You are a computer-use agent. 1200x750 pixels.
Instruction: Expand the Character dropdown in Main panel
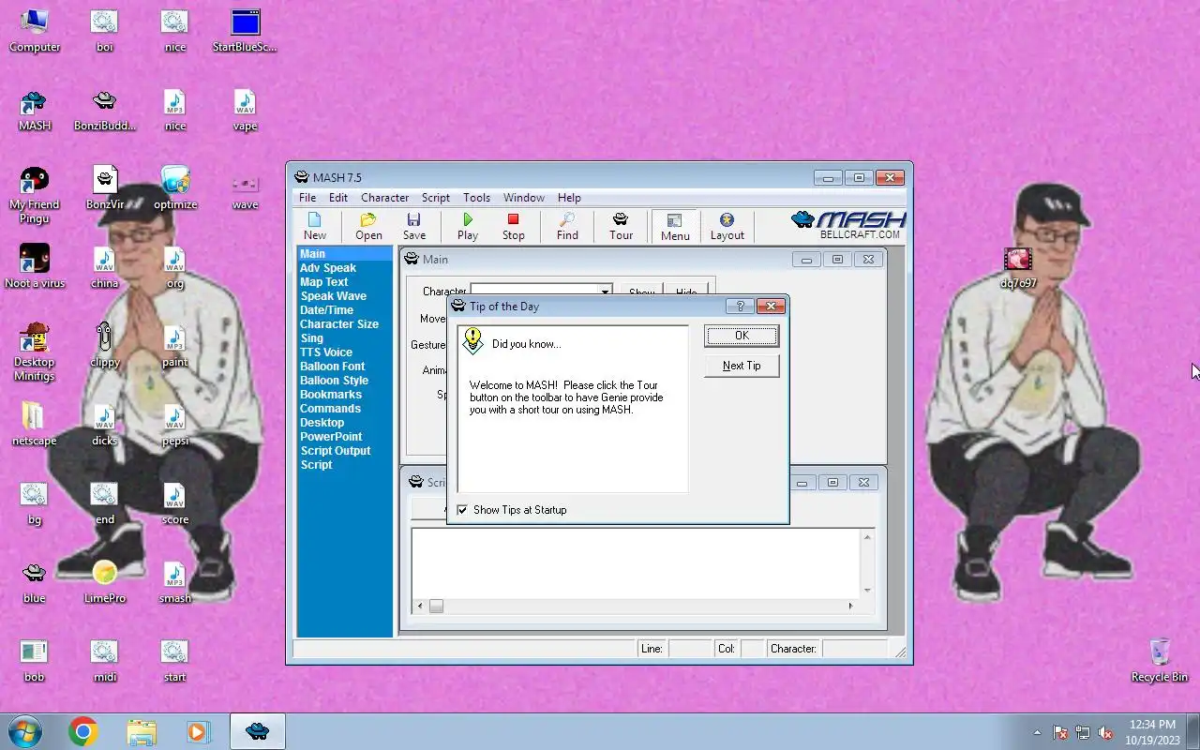605,292
